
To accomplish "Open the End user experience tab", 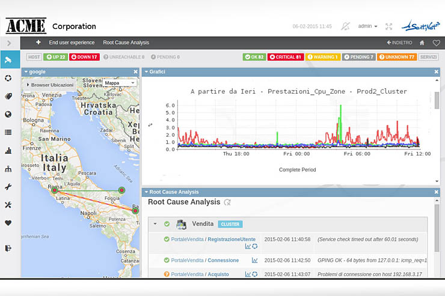I will (x=72, y=43).
